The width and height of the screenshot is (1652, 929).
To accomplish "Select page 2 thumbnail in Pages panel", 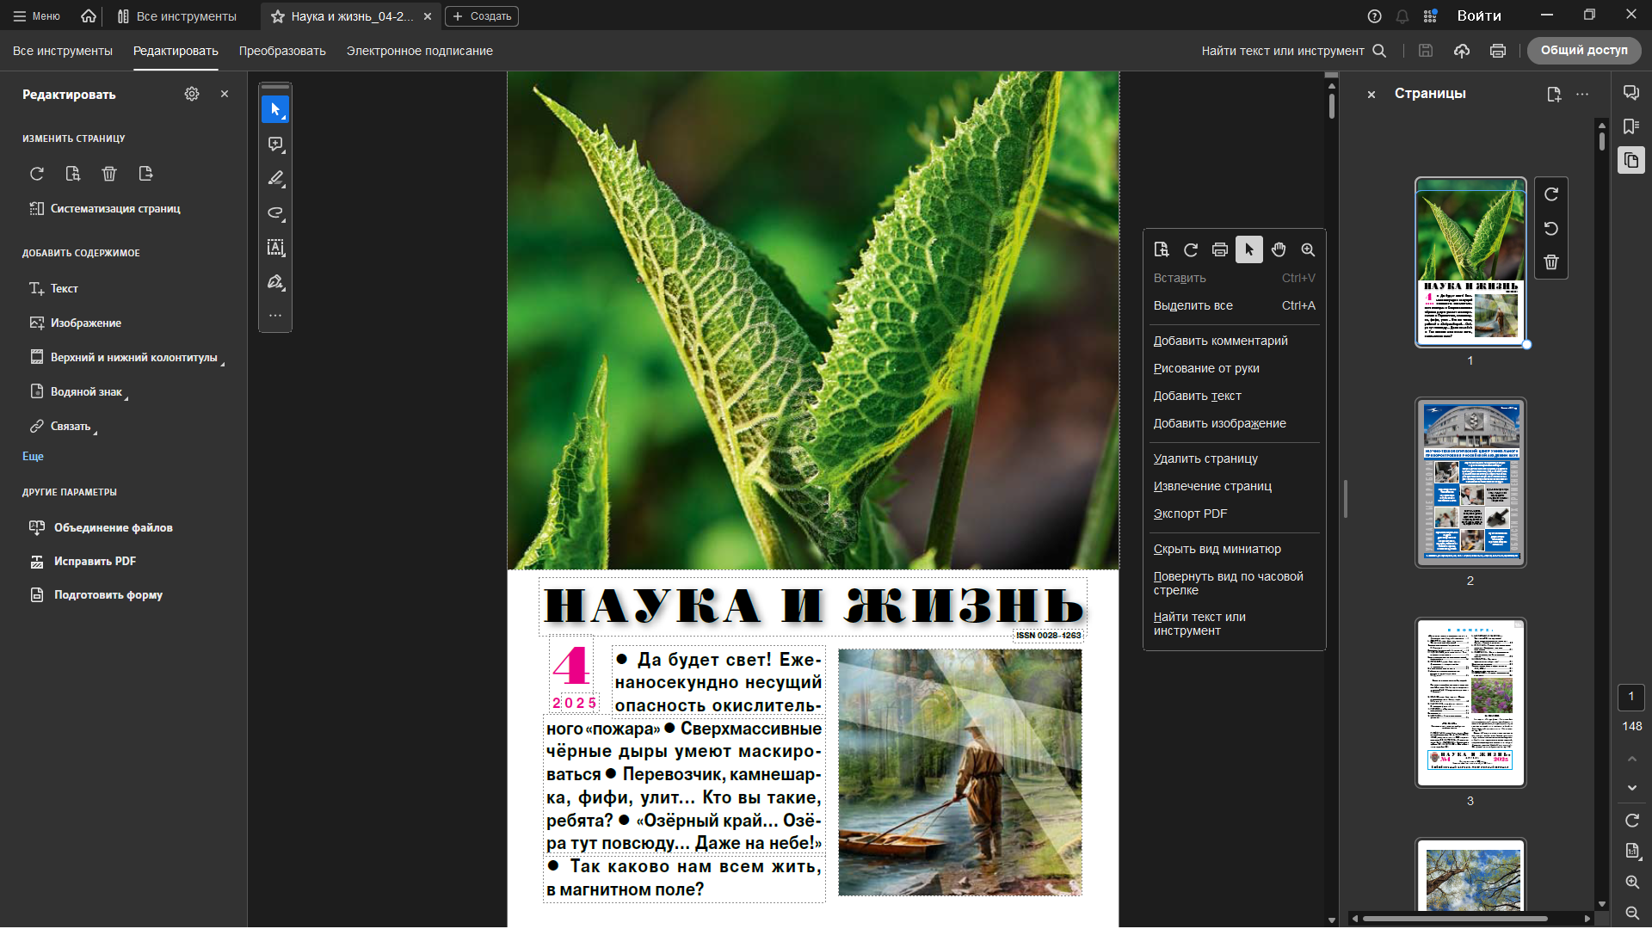I will click(x=1470, y=482).
